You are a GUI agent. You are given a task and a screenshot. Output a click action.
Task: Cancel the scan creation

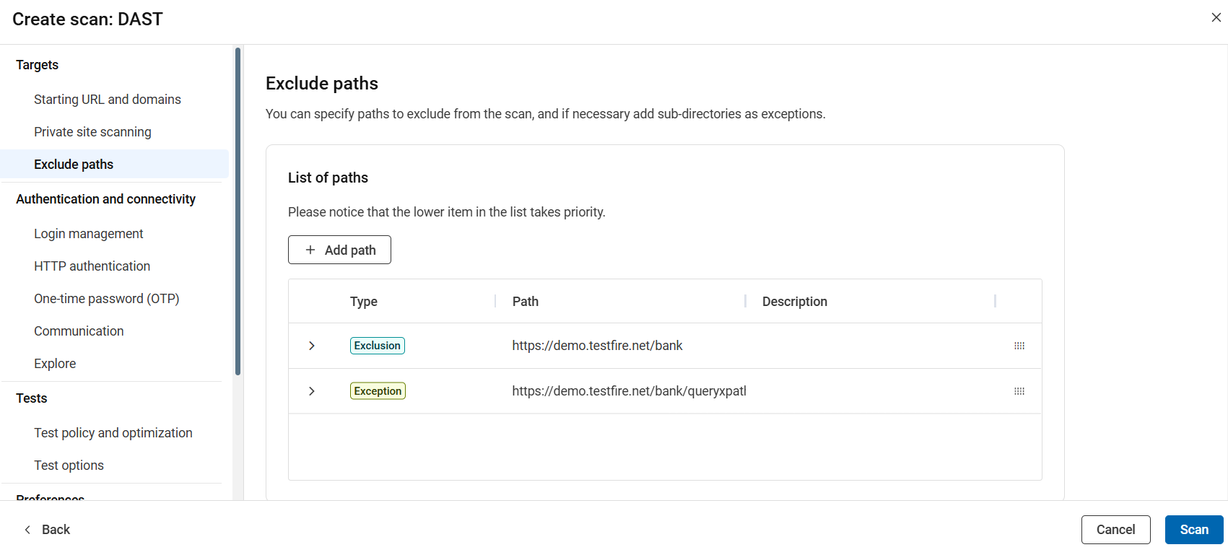(x=1115, y=529)
